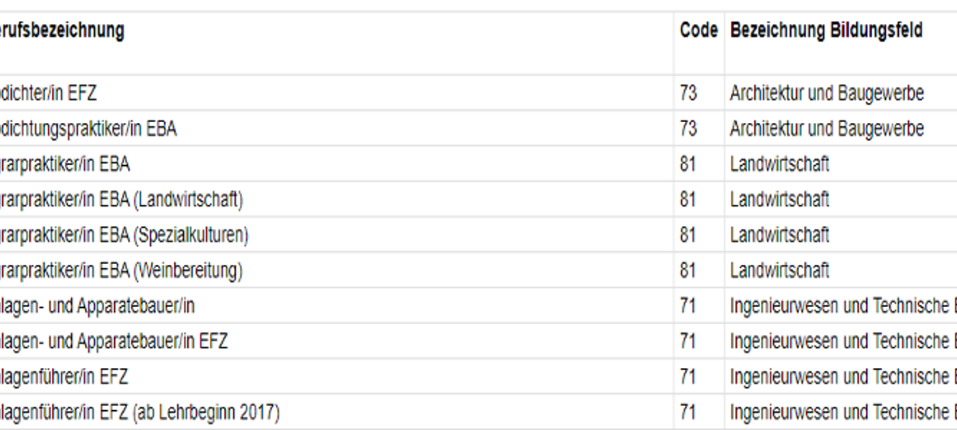Pick Agrarpraktiker/in EBA (Weinbereitung) entry
957x430 pixels.
click(120, 271)
